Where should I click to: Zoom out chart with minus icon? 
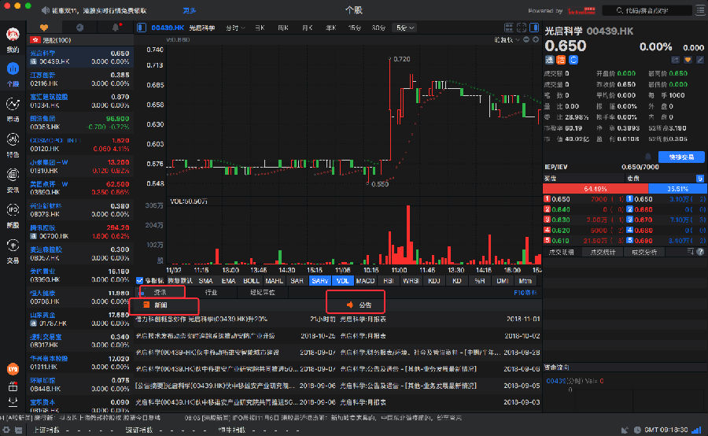[x=526, y=40]
